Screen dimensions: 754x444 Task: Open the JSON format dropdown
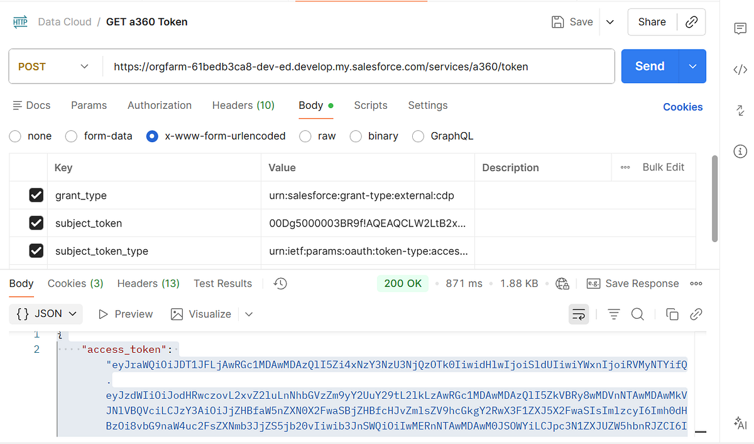click(x=47, y=314)
